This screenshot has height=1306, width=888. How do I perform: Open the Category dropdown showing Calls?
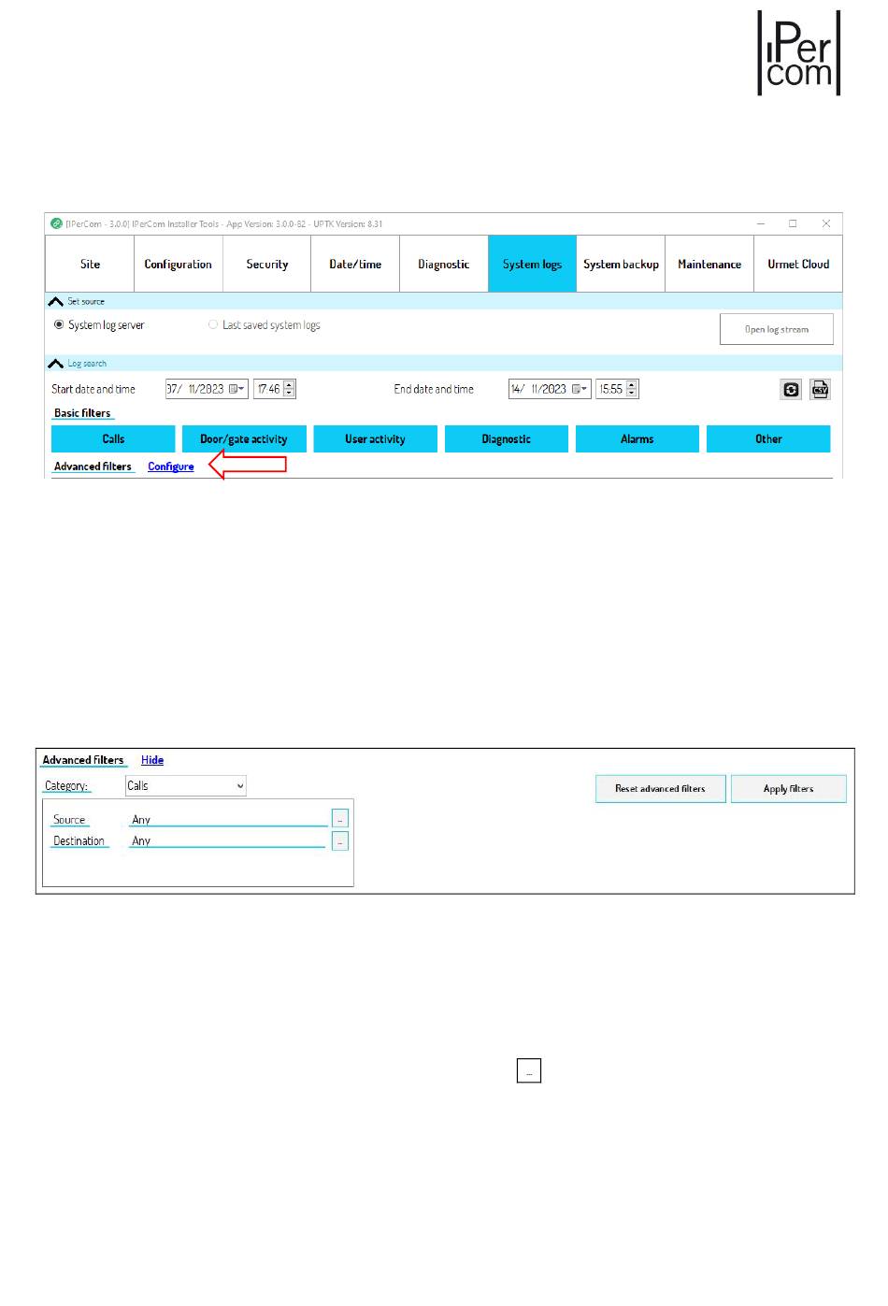pos(185,786)
